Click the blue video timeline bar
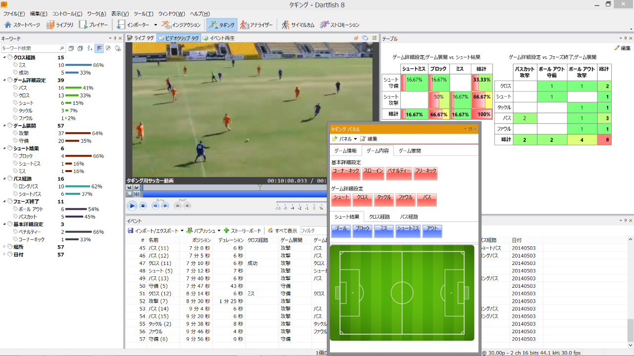The image size is (634, 356). coord(234,194)
